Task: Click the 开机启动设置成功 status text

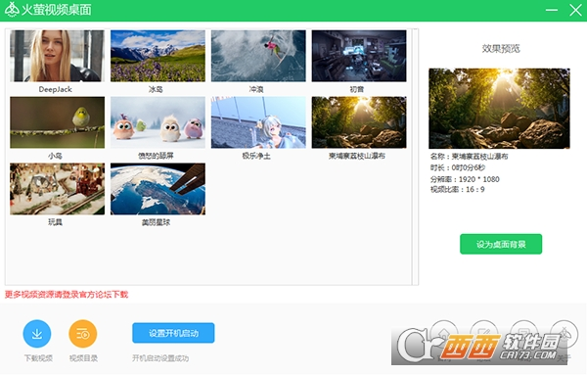Action: 160,358
